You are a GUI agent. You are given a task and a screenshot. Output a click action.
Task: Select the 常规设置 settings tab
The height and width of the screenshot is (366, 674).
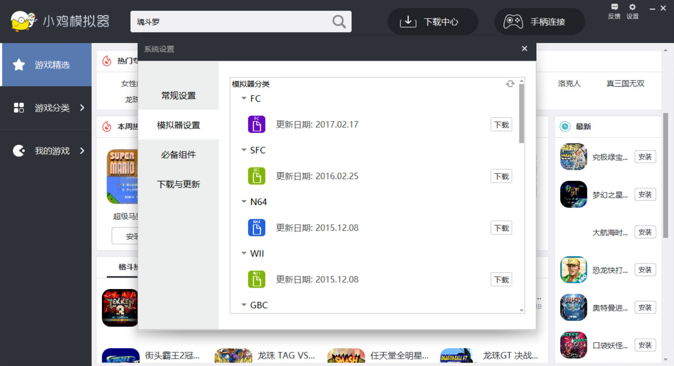tap(179, 96)
